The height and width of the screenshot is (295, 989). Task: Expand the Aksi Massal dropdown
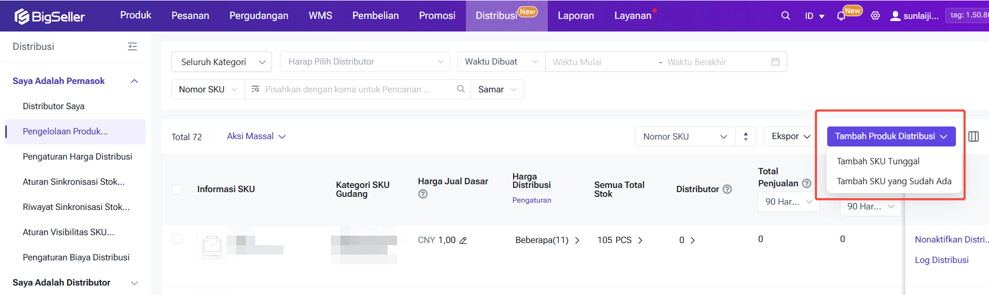[256, 136]
